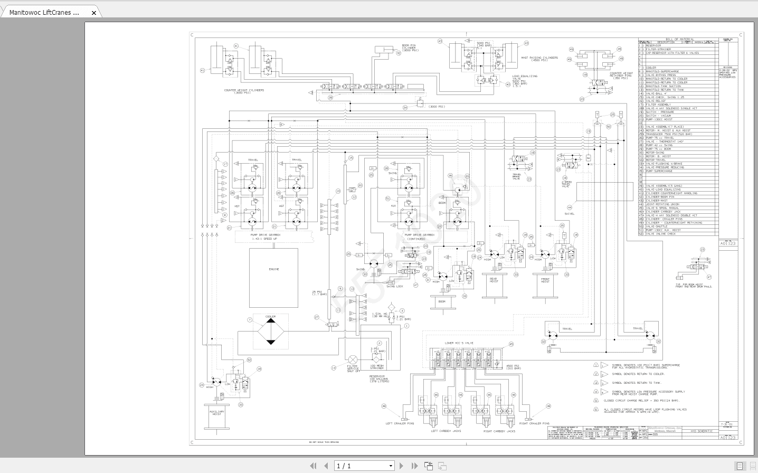
Task: Select the next view icon
Action: pyautogui.click(x=442, y=466)
